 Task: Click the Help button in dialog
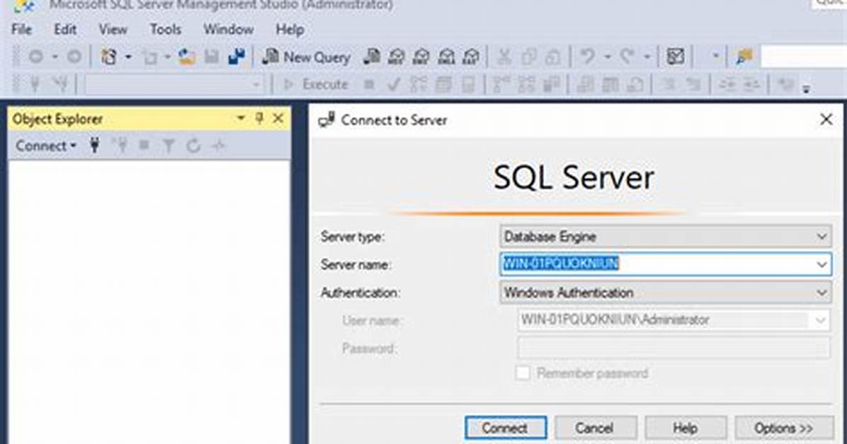pyautogui.click(x=686, y=428)
